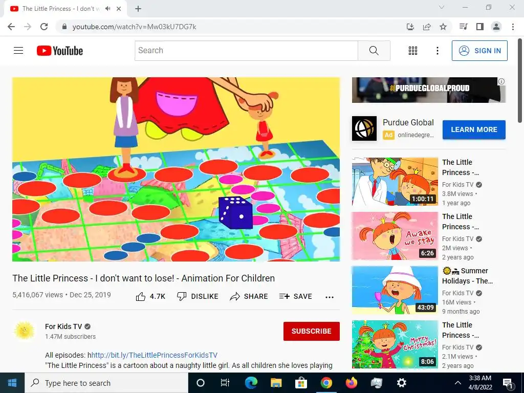The image size is (524, 393).
Task: Go back in browser history
Action: point(11,27)
